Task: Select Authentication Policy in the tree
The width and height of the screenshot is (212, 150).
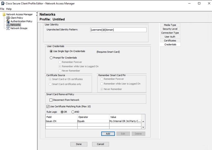Action: (21, 21)
